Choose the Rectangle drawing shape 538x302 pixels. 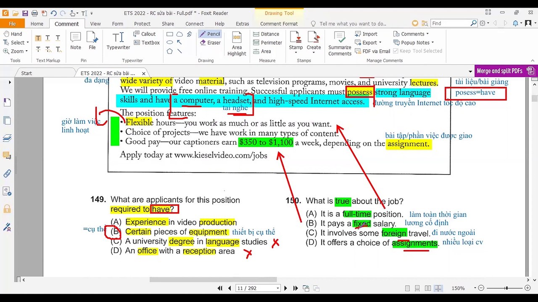(170, 34)
